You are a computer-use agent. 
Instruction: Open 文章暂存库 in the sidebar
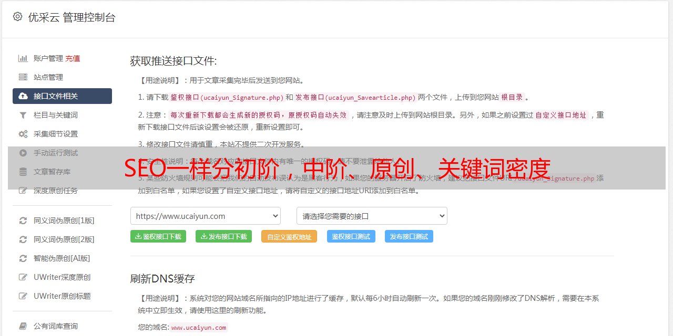[x=52, y=172]
